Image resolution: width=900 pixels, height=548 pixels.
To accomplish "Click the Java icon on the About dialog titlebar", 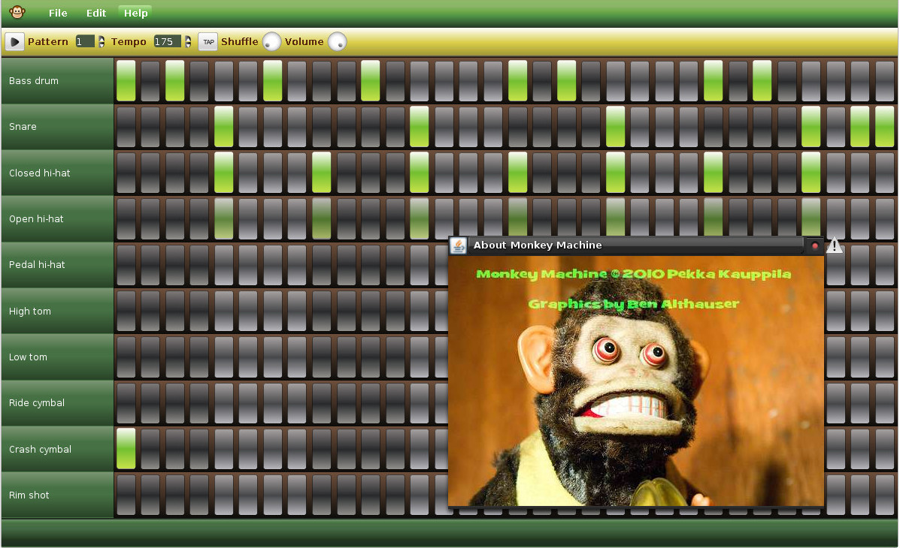I will (x=459, y=245).
